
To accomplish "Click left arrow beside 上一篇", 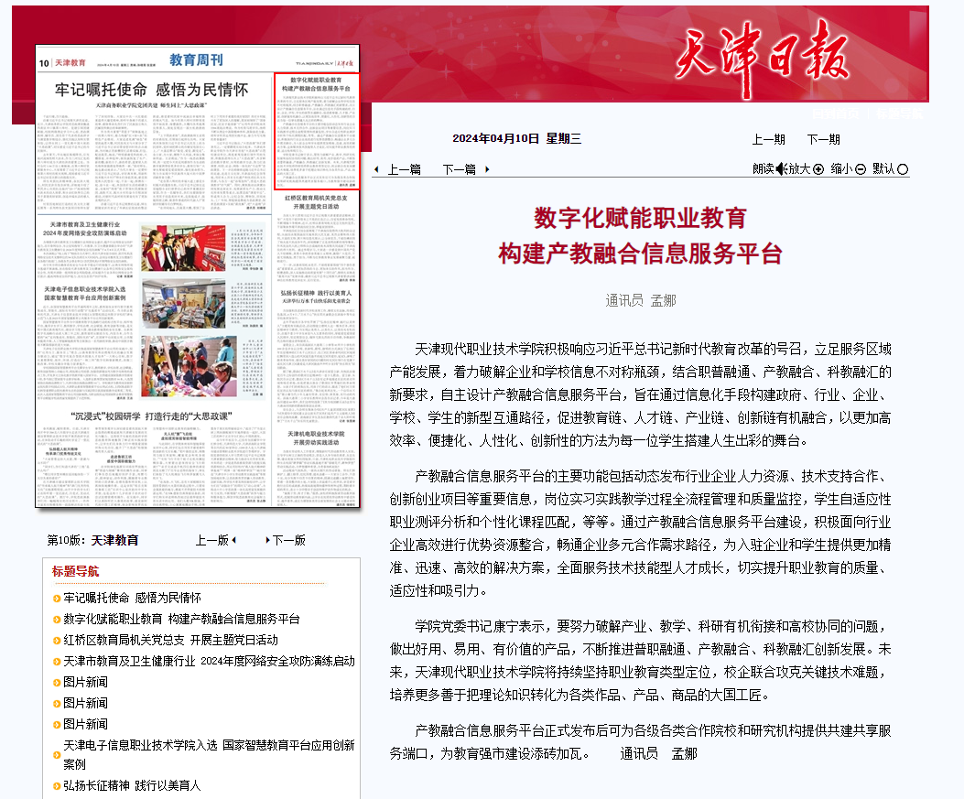I will click(376, 169).
